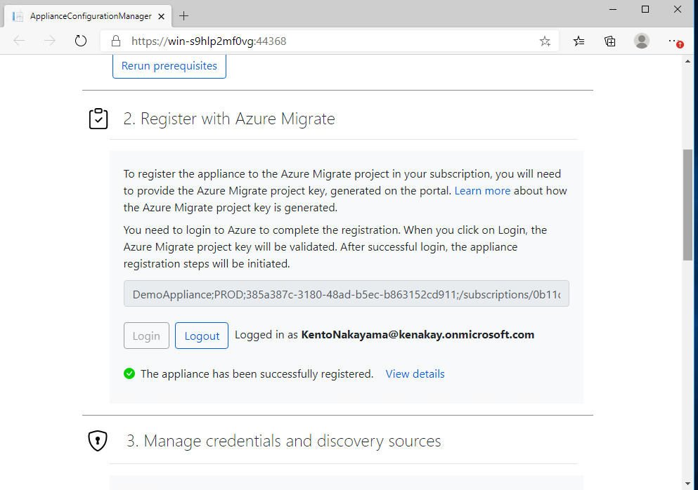Refresh the page using the reload icon
The width and height of the screenshot is (698, 490).
[80, 41]
